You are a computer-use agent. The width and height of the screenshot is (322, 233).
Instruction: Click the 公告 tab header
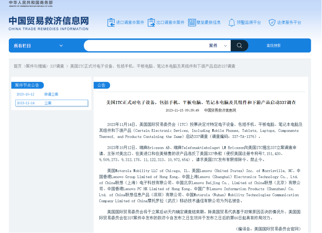pos(101,85)
